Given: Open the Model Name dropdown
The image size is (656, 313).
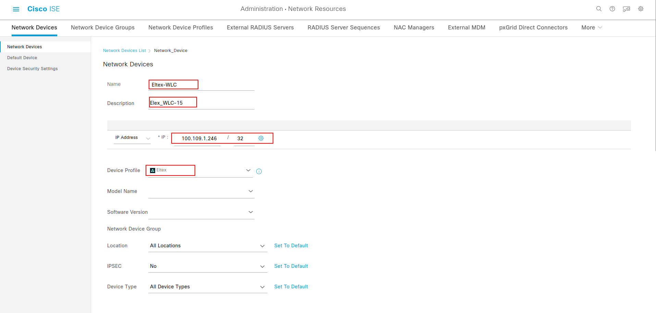Looking at the screenshot, I should 250,191.
